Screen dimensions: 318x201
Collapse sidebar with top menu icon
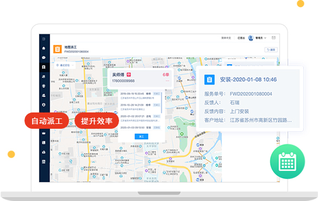tap(44, 39)
